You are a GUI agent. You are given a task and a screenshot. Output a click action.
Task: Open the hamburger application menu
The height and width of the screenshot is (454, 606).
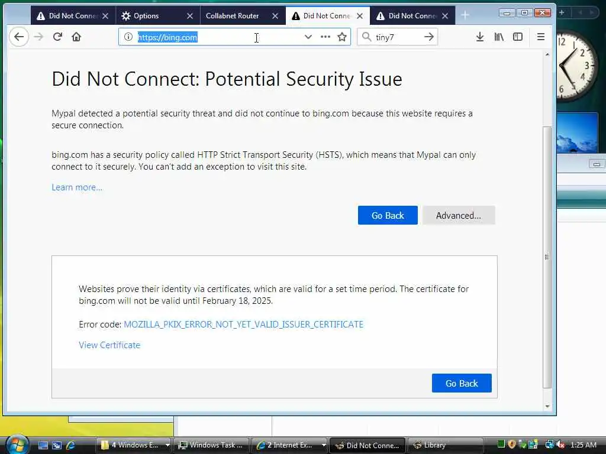tap(541, 37)
